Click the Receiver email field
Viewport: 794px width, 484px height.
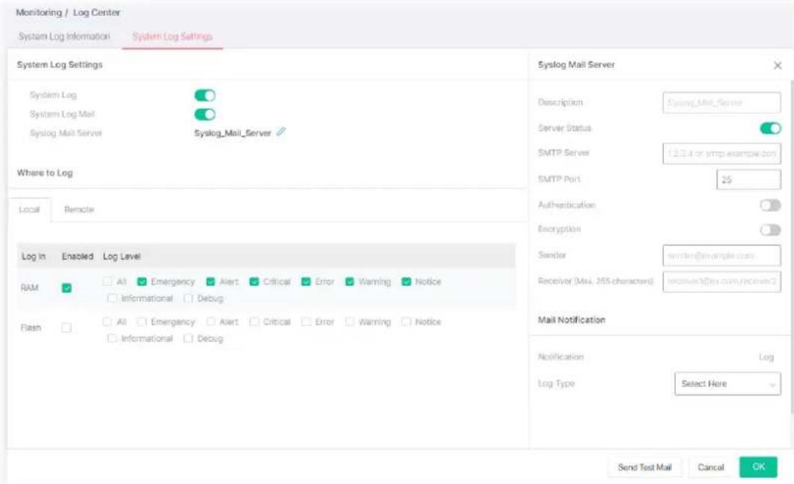pyautogui.click(x=721, y=282)
